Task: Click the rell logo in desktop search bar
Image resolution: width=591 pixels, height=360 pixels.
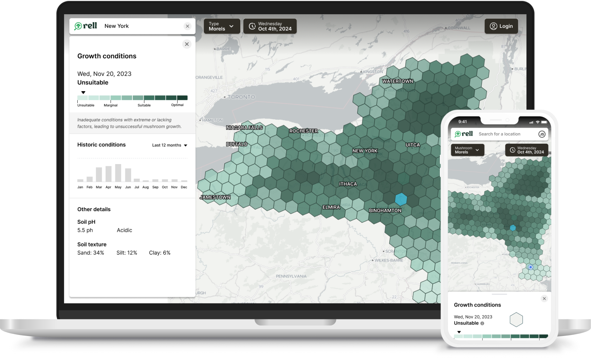Action: pos(86,26)
